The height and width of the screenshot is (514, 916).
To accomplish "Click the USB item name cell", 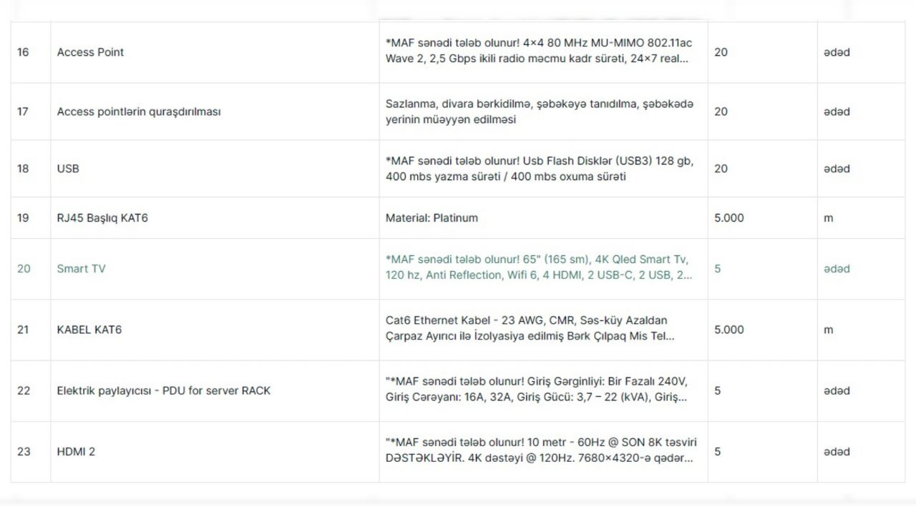I will point(68,169).
